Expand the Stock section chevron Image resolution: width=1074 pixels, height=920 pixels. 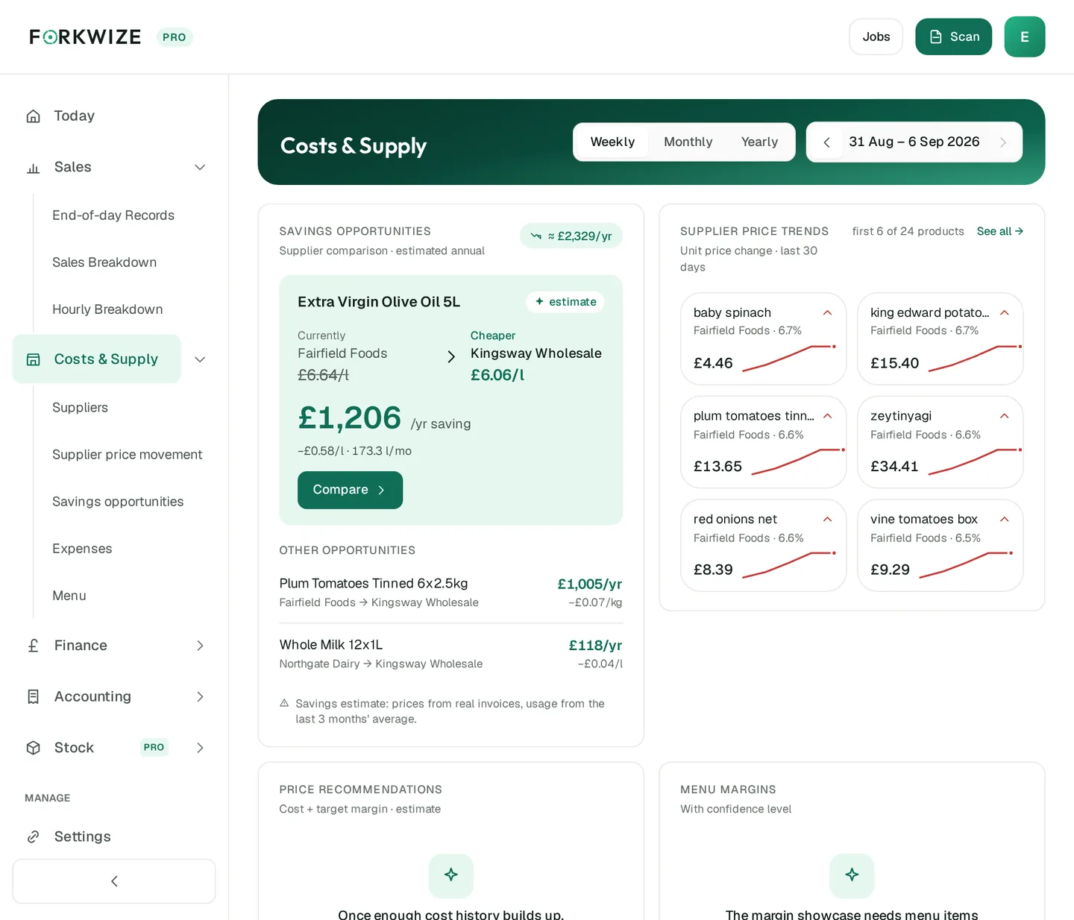click(x=200, y=748)
